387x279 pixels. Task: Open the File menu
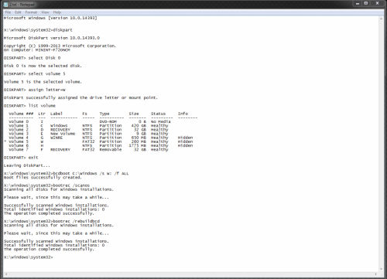[x=8, y=12]
